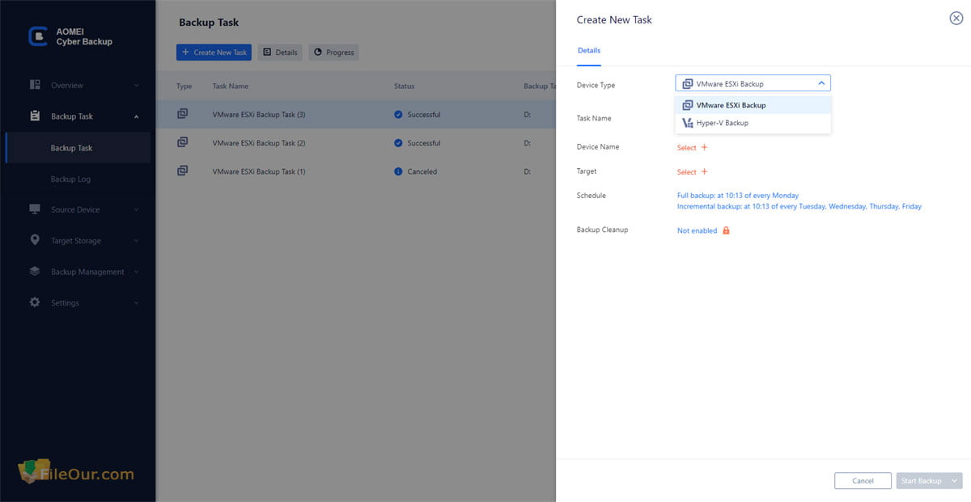This screenshot has width=971, height=502.
Task: Click the canceled info icon for Task (1)
Action: (x=398, y=171)
